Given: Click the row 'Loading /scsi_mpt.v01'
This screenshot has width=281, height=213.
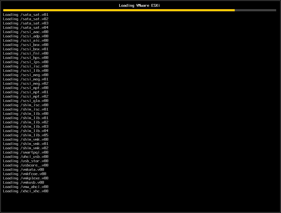Looking at the screenshot, I should (x=26, y=92).
